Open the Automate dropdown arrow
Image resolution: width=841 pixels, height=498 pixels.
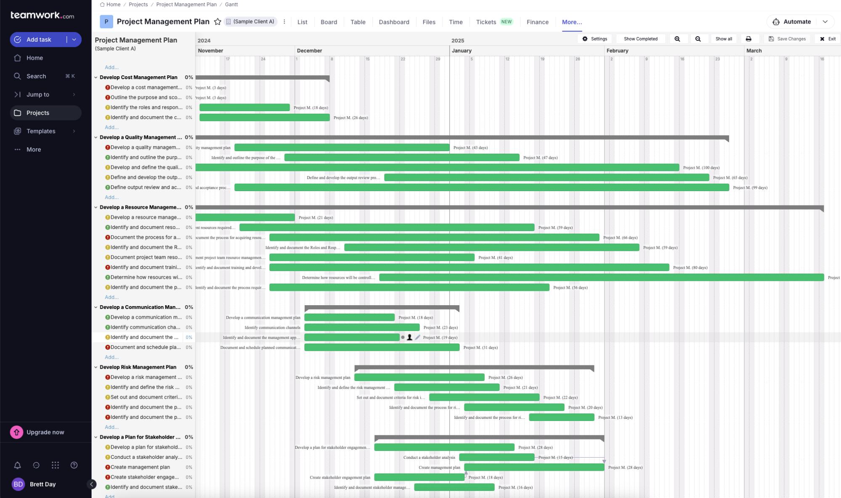[825, 21]
